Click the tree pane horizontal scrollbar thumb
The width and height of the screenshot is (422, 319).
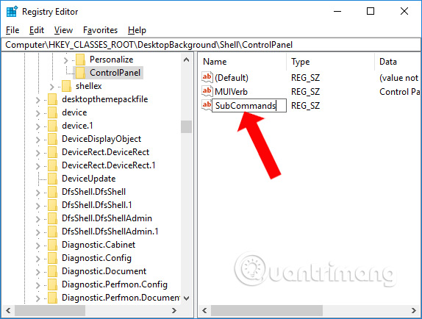pyautogui.click(x=50, y=310)
